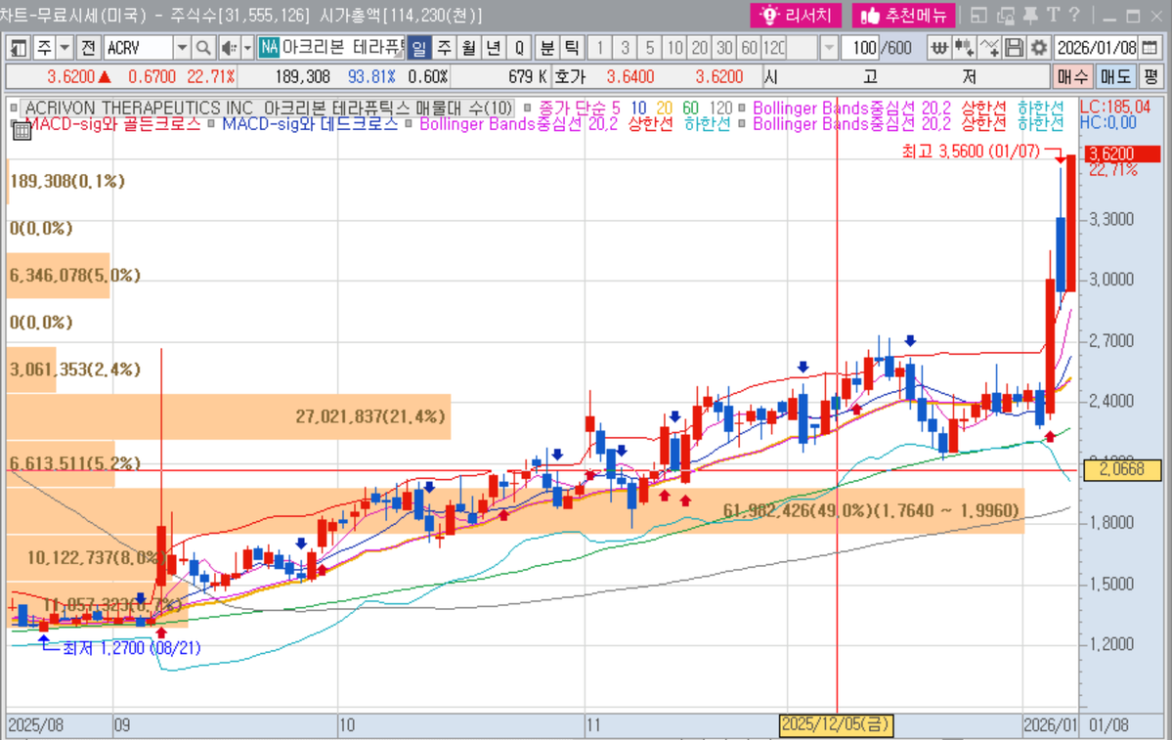Image resolution: width=1172 pixels, height=740 pixels.
Task: Click MACD-sig와 골든크로스 legend label
Action: (112, 124)
